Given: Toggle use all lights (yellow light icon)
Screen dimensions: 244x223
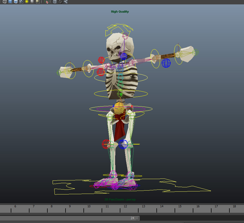Looking at the screenshot, I should tap(27, 2).
